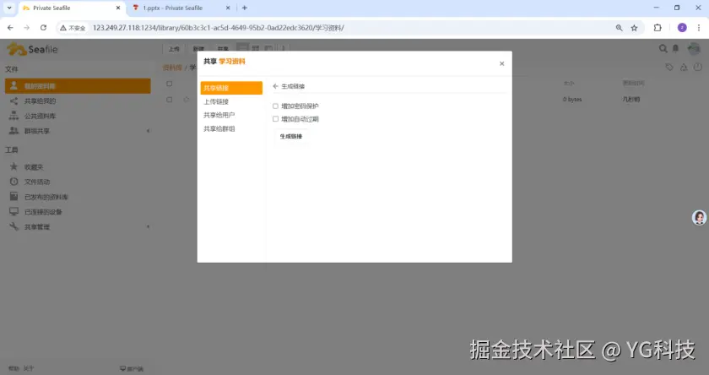Click the 不安全 site security indicator

pyautogui.click(x=73, y=28)
